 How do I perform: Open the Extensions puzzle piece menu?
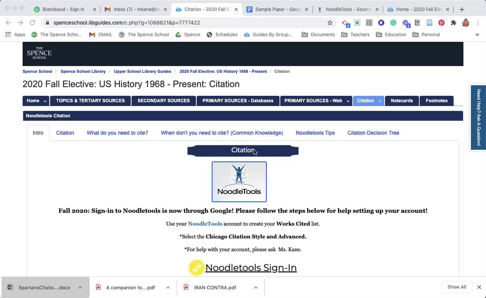453,23
